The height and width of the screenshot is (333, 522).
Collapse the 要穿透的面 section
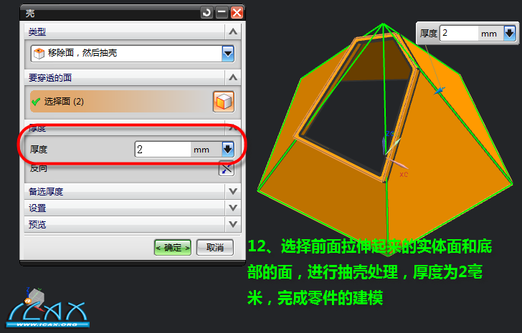233,77
